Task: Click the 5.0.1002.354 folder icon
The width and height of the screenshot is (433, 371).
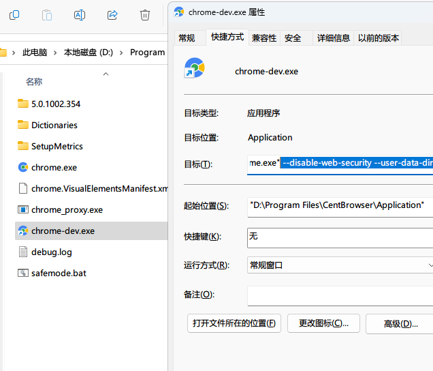Action: click(23, 104)
